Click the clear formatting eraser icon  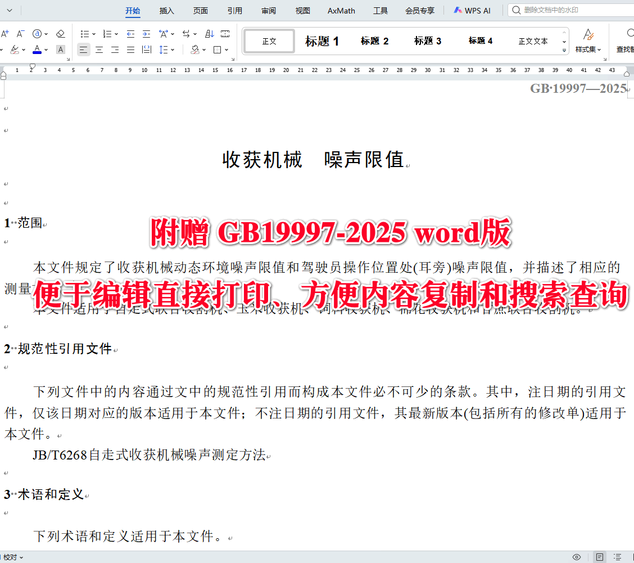[60, 34]
